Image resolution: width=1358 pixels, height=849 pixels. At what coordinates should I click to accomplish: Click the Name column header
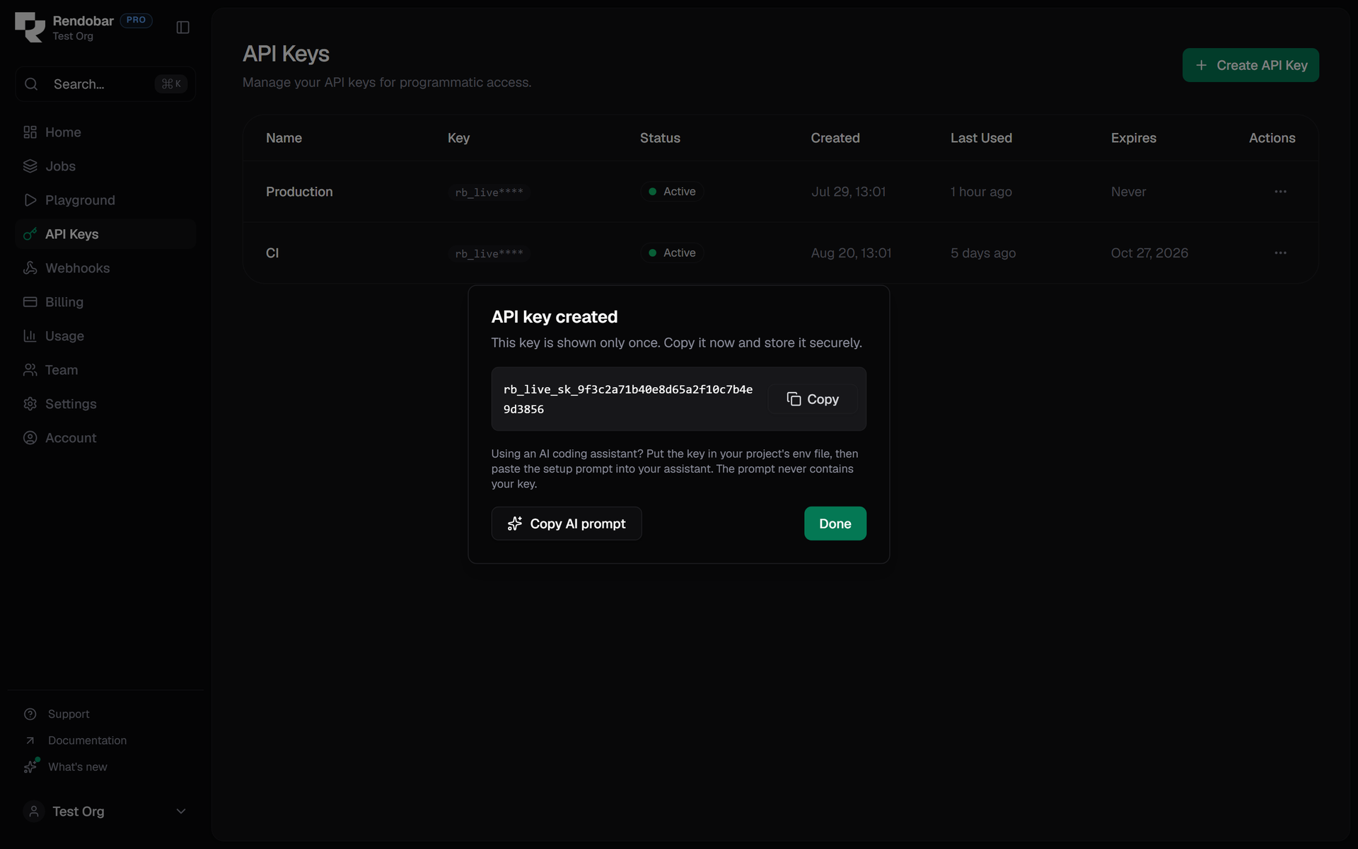pos(284,138)
